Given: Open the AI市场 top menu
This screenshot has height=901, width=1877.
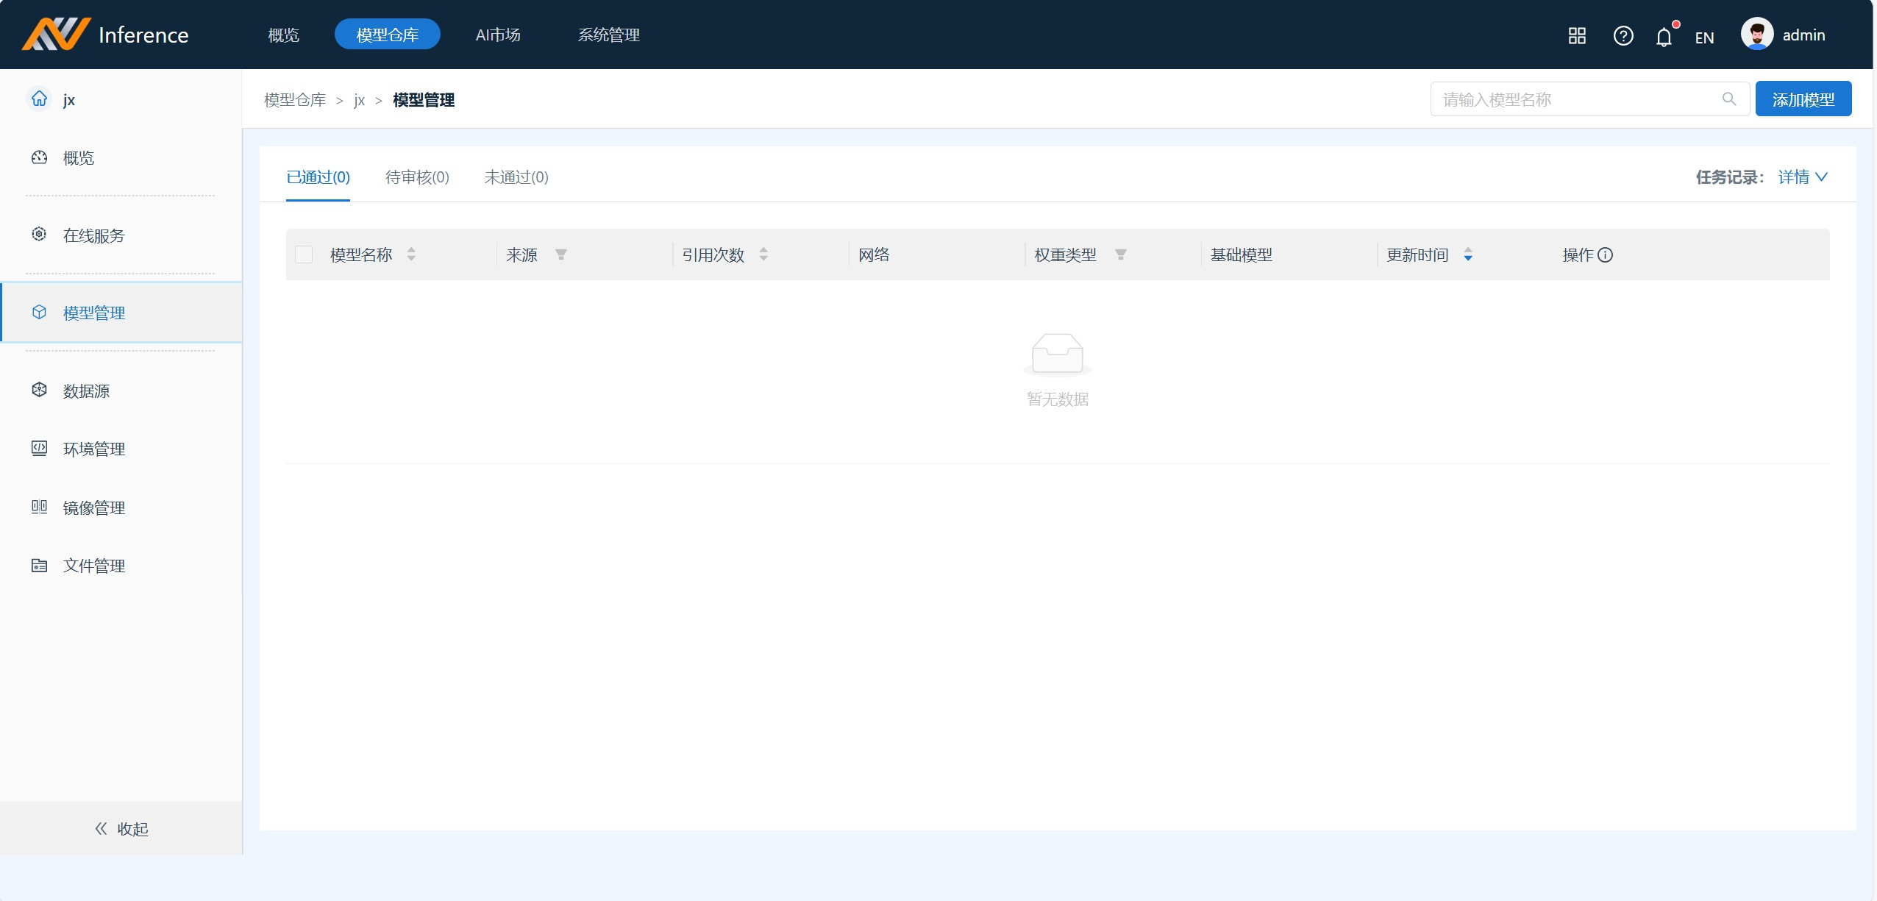Looking at the screenshot, I should coord(498,35).
